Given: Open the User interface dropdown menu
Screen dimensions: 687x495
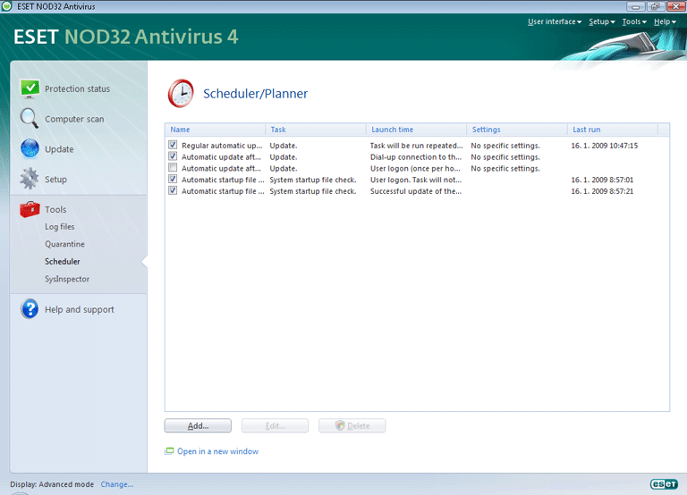Looking at the screenshot, I should point(555,21).
